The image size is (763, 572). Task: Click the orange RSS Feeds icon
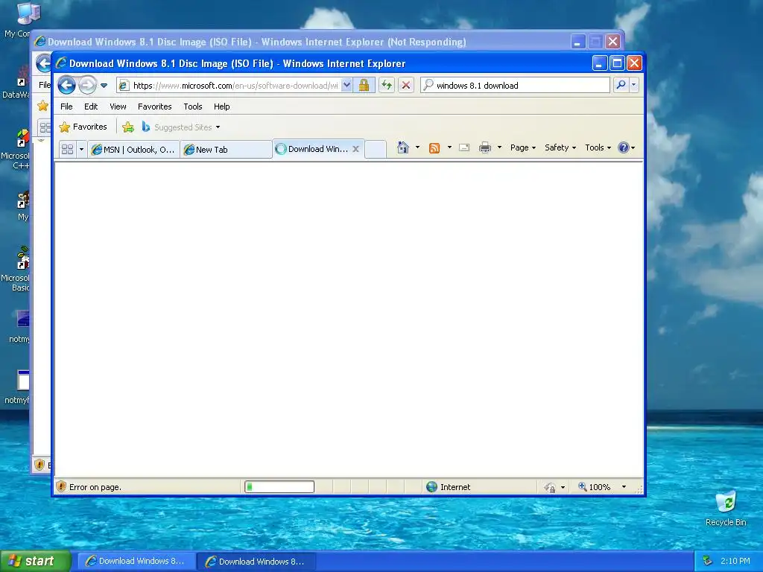coord(434,148)
